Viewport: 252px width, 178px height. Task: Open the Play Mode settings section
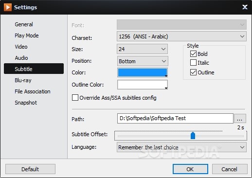point(27,36)
